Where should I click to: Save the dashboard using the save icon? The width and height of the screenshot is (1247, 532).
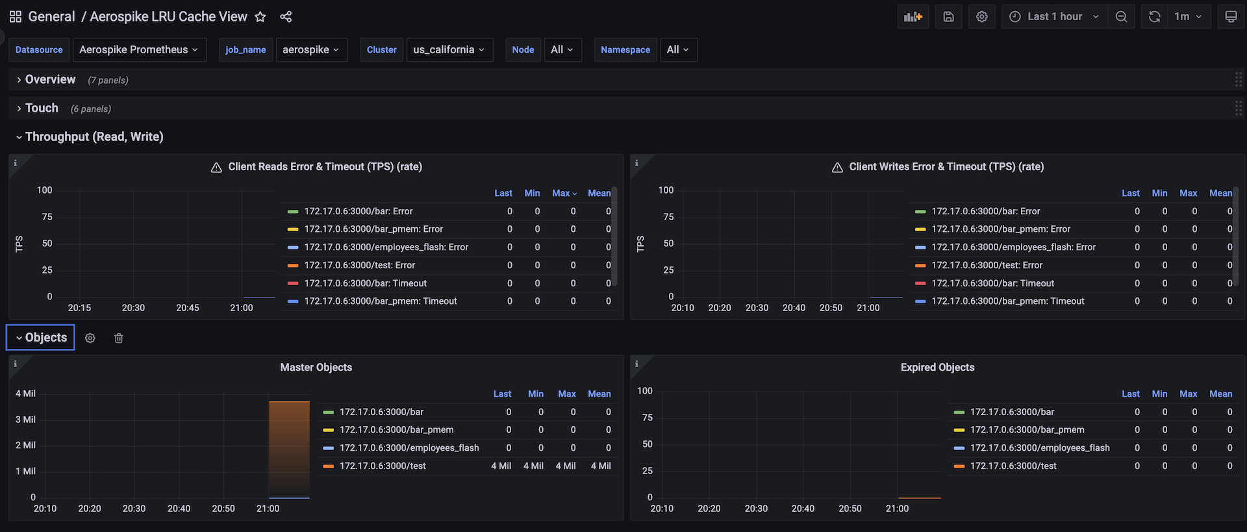pyautogui.click(x=948, y=17)
